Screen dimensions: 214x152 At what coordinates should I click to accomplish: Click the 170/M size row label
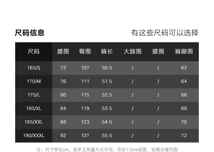(x=34, y=81)
